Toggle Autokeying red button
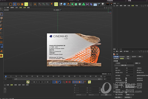 (70, 82)
